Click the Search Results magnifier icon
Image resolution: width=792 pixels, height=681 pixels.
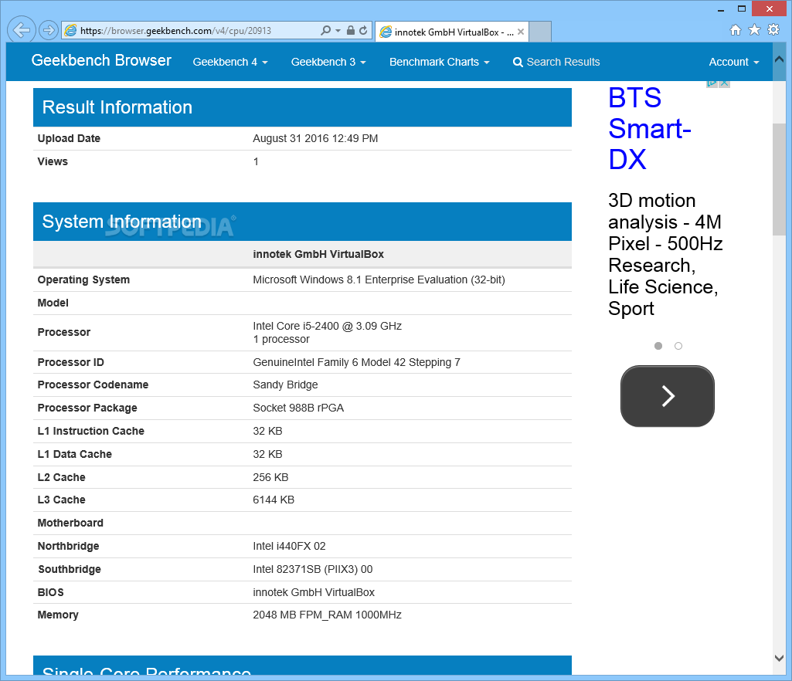(518, 63)
